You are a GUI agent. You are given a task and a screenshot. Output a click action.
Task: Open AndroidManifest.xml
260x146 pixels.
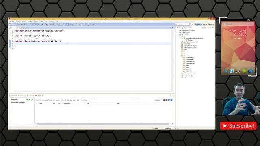pos(189,73)
